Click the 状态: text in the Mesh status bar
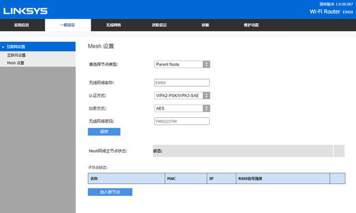 (x=158, y=151)
